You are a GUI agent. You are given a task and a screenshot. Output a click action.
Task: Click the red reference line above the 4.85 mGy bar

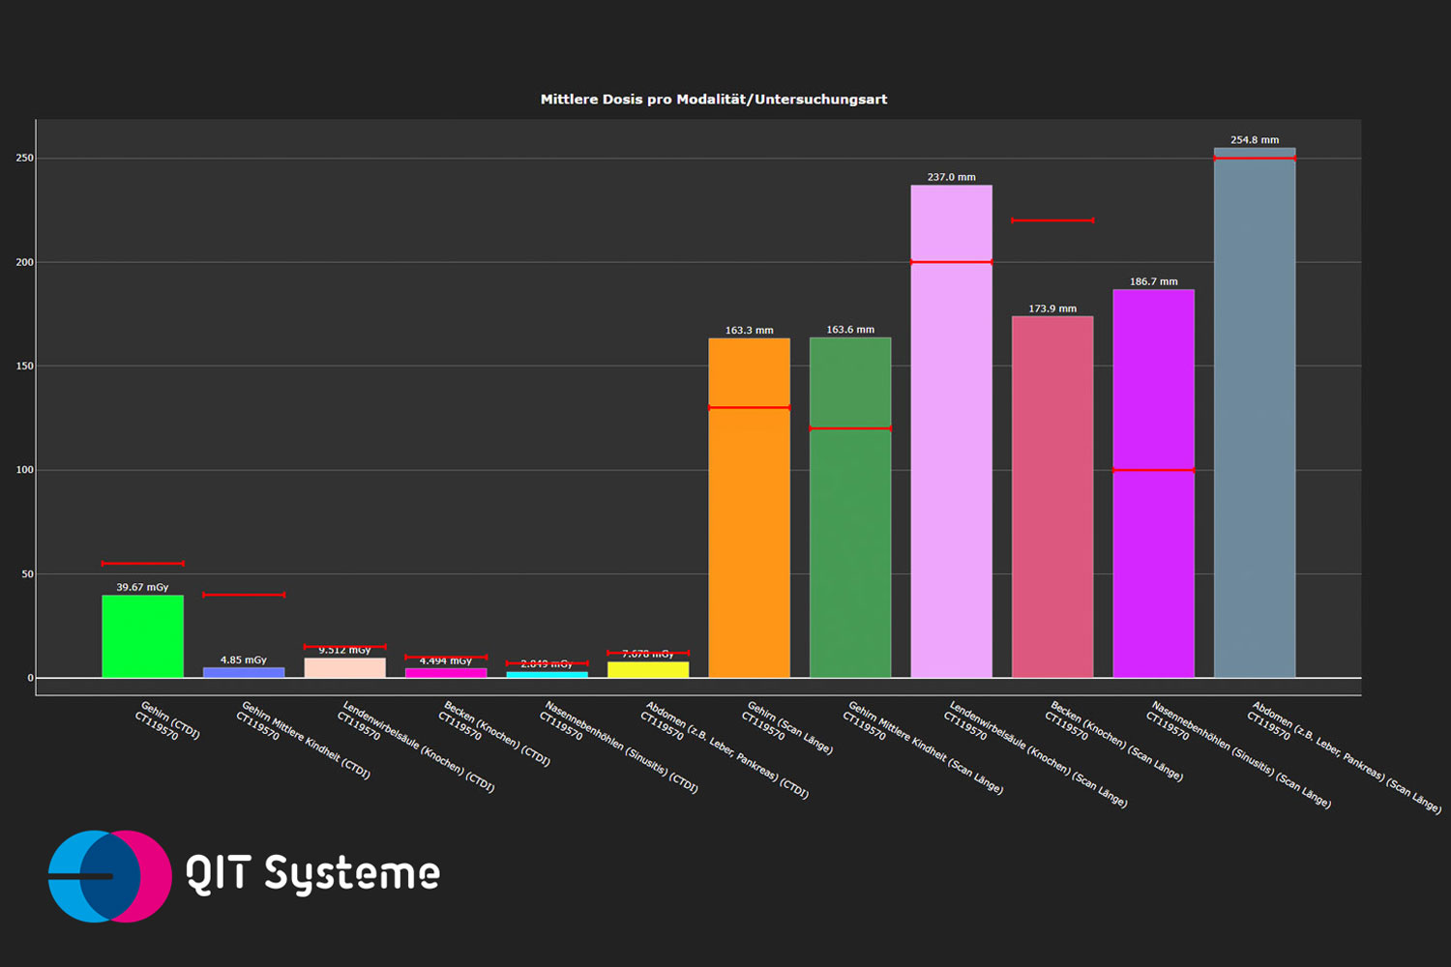[244, 595]
